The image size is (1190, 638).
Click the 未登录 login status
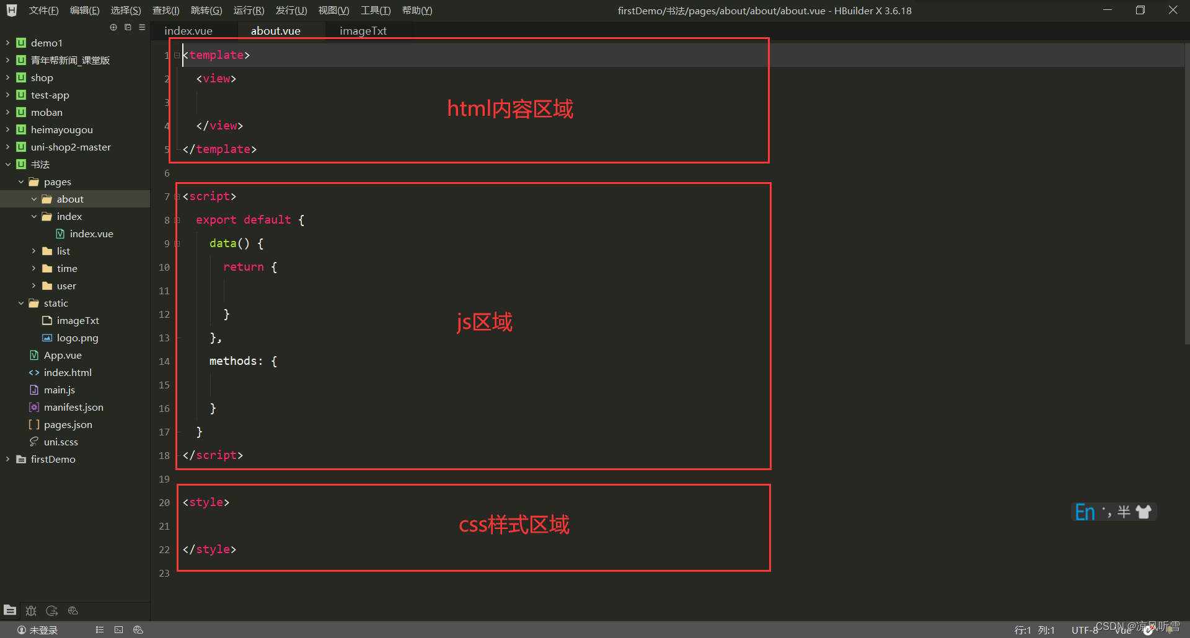[x=37, y=630]
